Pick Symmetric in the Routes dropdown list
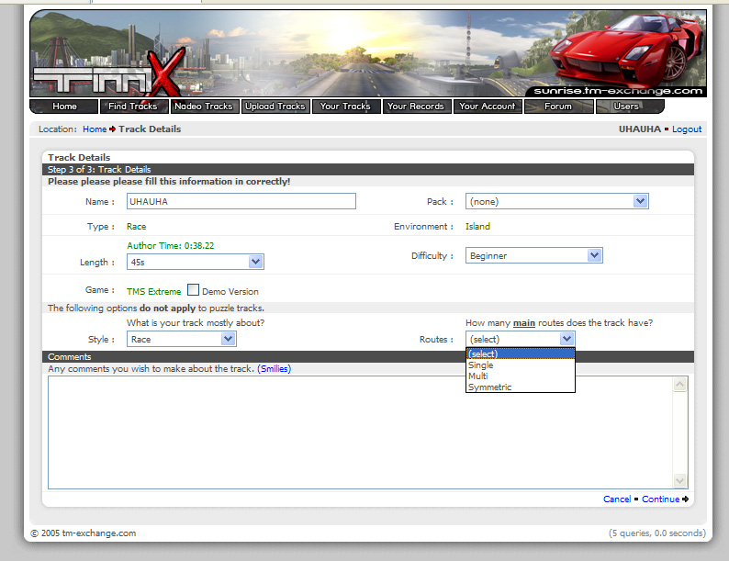The width and height of the screenshot is (729, 561). coord(490,387)
